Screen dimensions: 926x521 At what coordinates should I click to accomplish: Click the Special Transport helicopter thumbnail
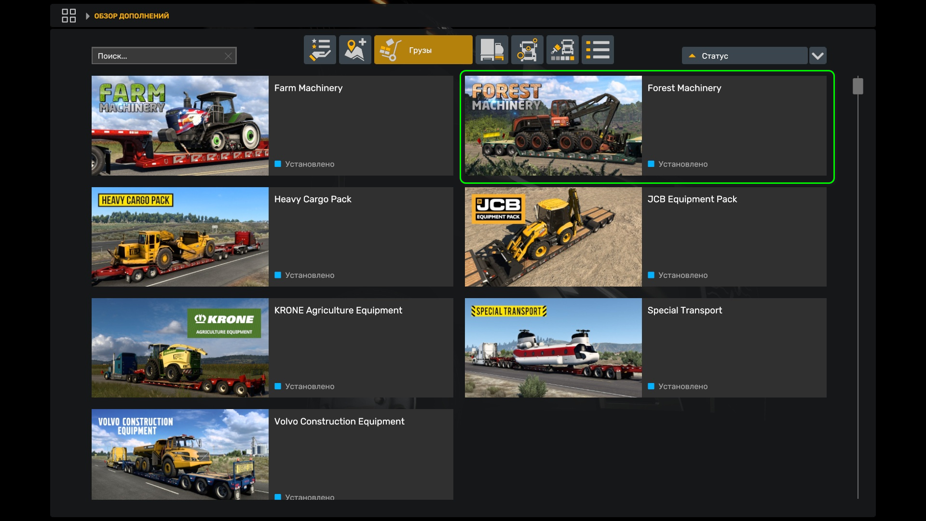(x=553, y=348)
